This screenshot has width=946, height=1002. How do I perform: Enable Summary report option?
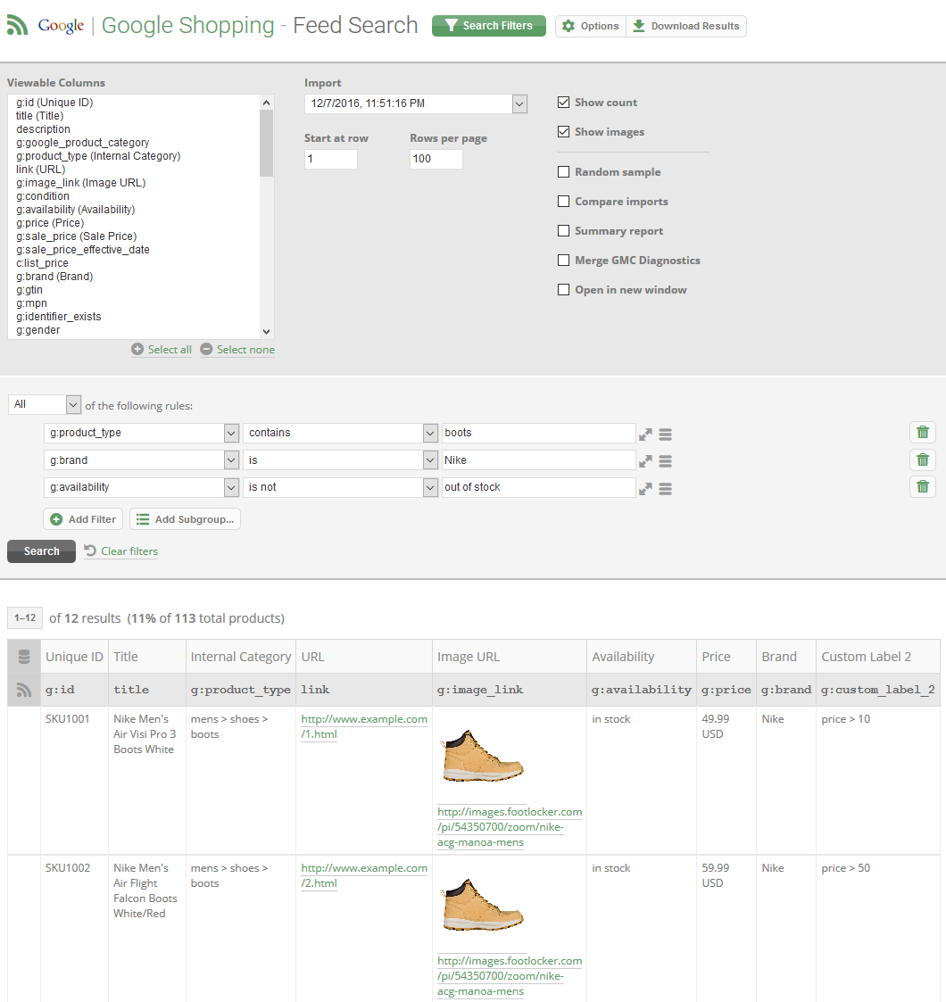pyautogui.click(x=563, y=231)
